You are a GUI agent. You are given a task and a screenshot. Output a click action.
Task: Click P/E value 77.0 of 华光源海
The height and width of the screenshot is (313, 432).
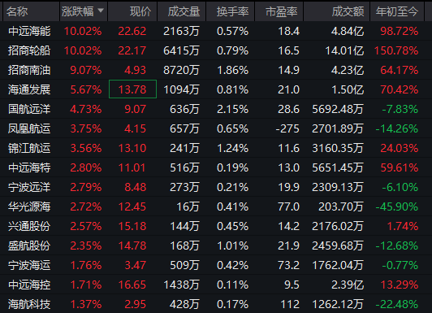tap(288, 206)
